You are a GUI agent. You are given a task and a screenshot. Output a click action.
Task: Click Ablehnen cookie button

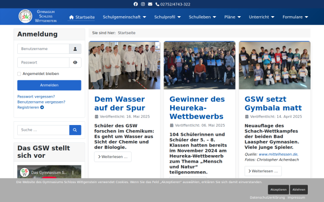299,190
